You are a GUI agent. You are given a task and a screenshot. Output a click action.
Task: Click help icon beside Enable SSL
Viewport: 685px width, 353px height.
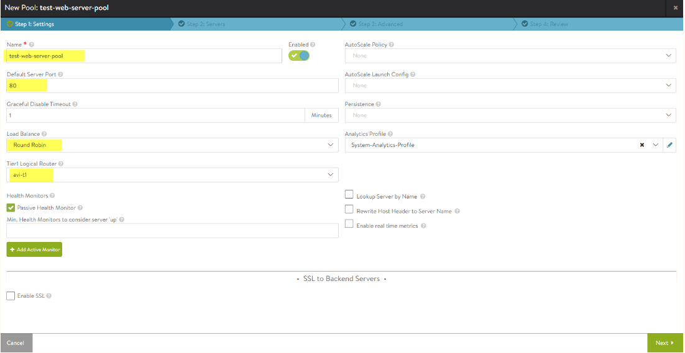coord(49,296)
